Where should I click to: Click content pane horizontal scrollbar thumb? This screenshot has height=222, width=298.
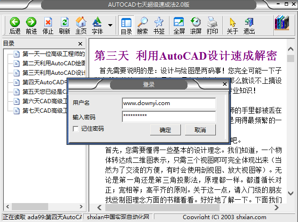(x=162, y=207)
